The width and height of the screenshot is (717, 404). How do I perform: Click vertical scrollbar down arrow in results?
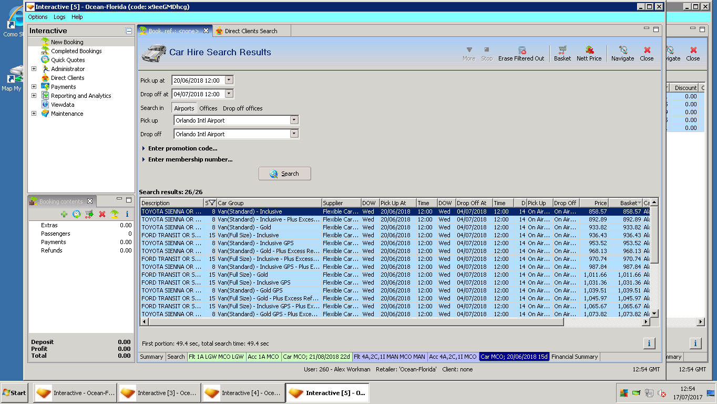[x=654, y=314]
